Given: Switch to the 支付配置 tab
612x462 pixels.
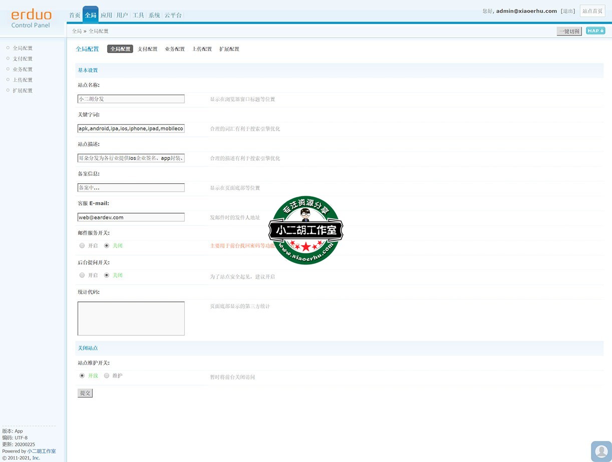Looking at the screenshot, I should pyautogui.click(x=147, y=49).
